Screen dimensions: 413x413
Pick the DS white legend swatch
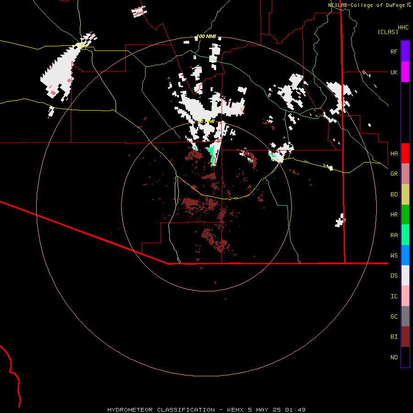point(405,275)
